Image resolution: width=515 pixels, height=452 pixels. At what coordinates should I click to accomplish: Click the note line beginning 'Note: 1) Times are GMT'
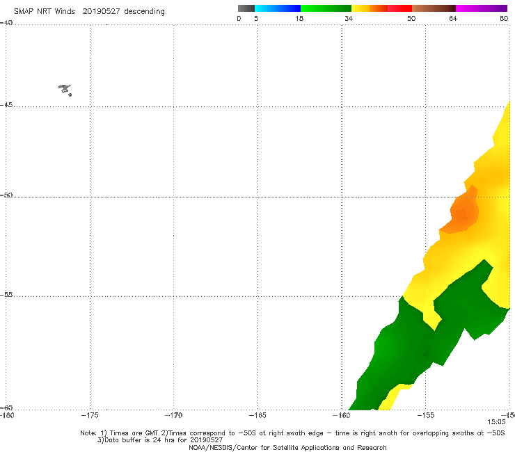coord(292,433)
